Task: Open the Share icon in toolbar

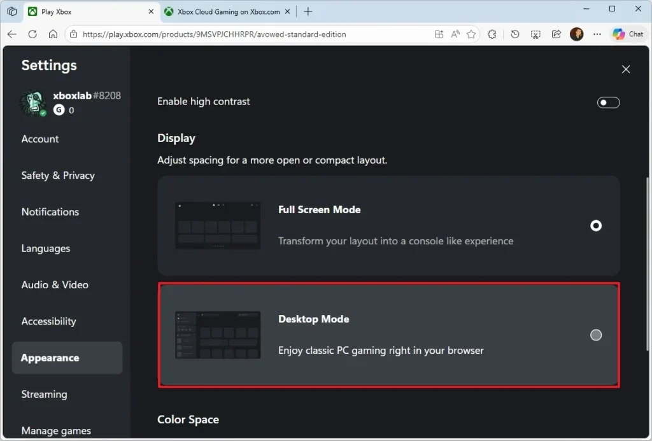Action: point(556,34)
